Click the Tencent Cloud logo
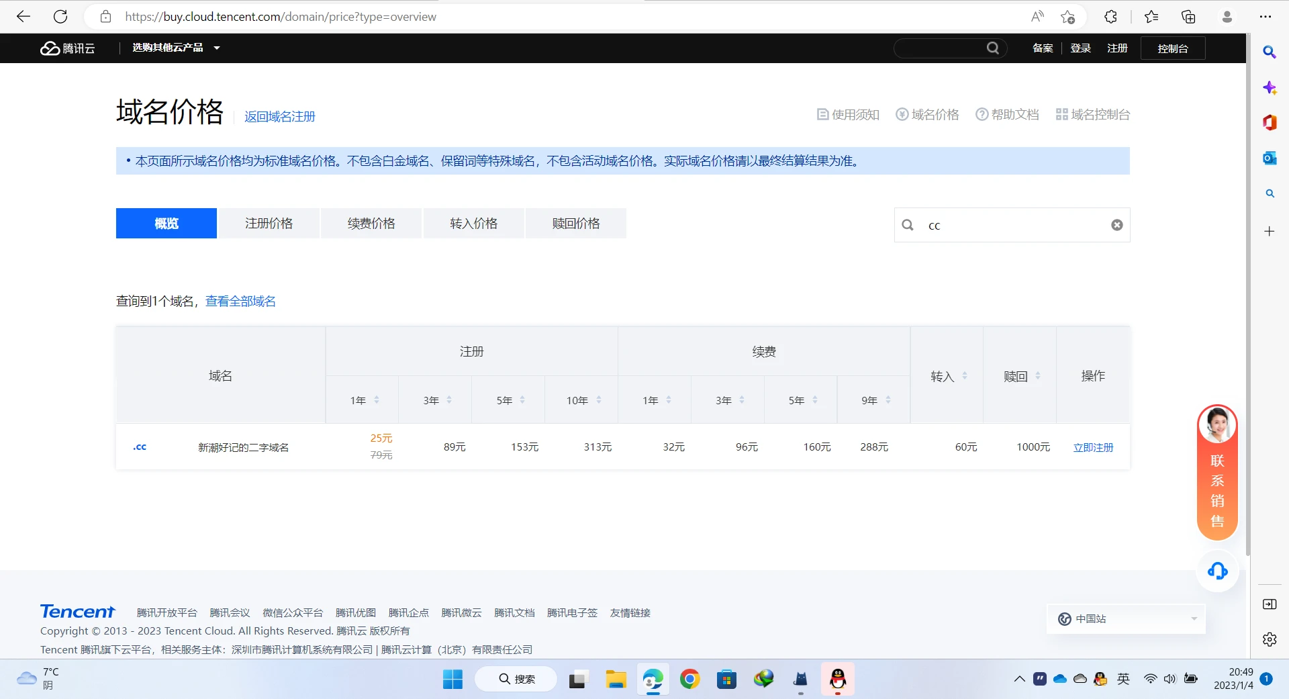The width and height of the screenshot is (1289, 699). 67,48
